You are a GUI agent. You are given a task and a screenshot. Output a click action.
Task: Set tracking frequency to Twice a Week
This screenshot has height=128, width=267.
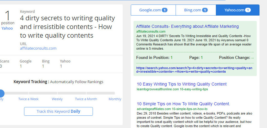click(x=28, y=99)
